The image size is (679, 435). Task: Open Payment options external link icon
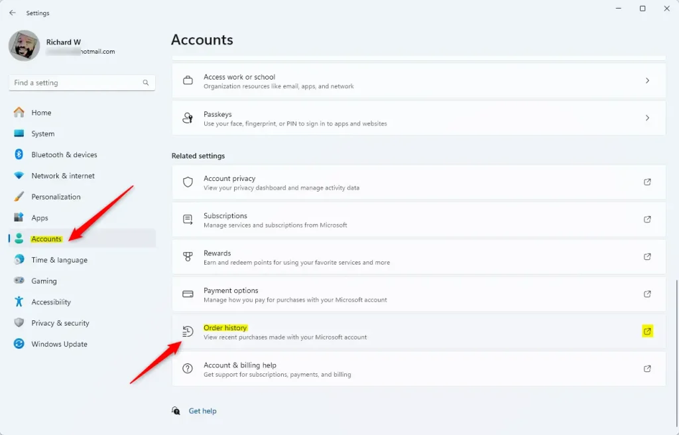pos(647,294)
